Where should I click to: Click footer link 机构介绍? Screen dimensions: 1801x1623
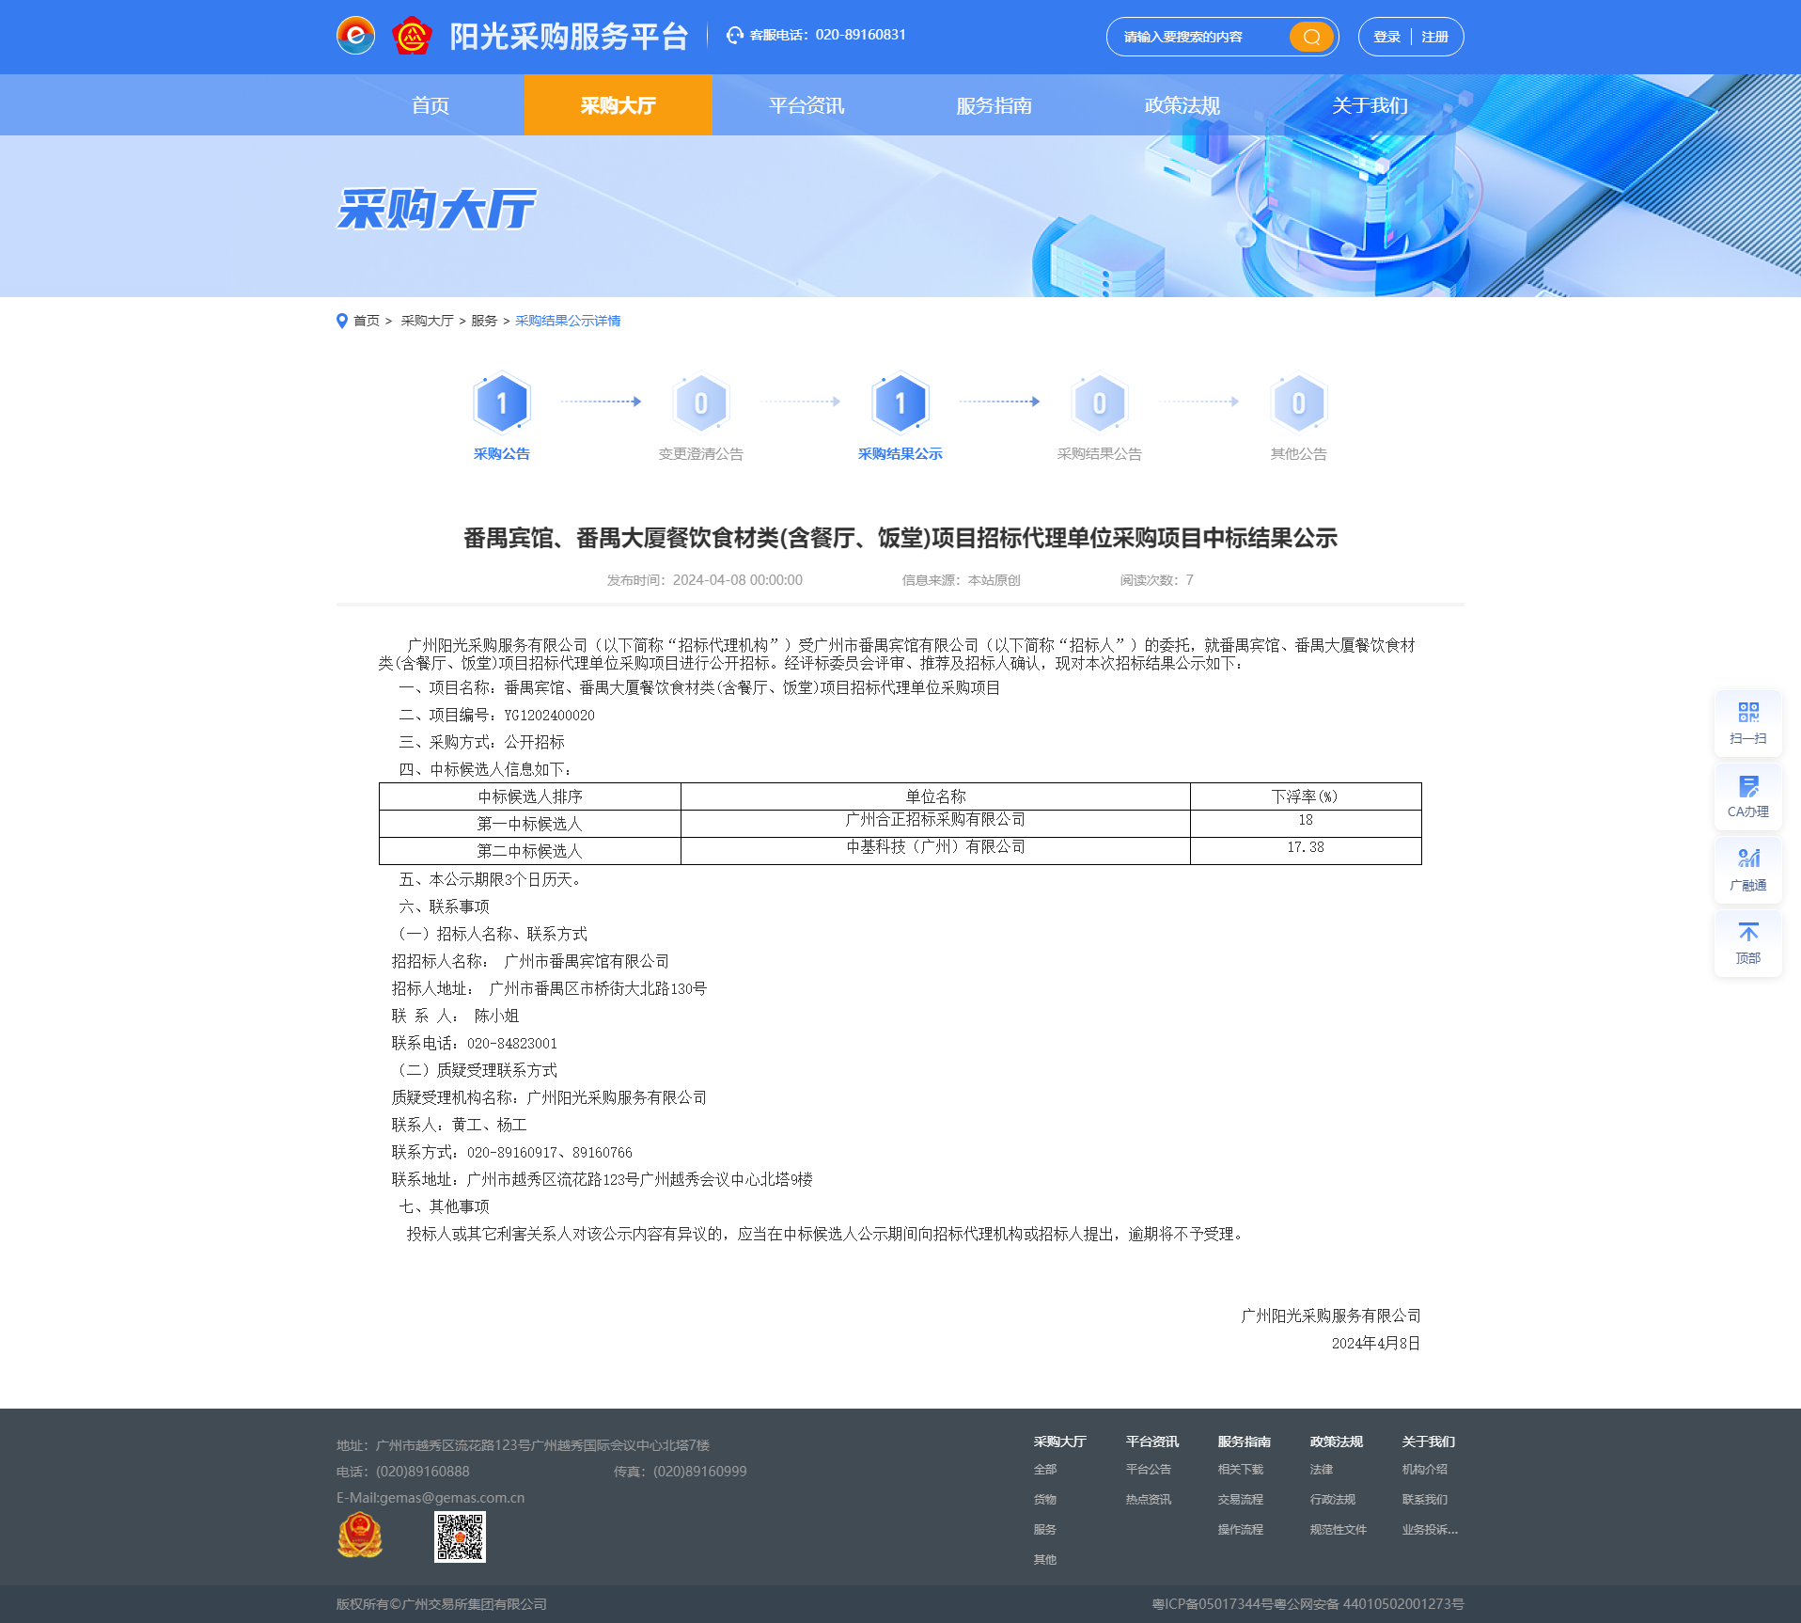tap(1425, 1470)
